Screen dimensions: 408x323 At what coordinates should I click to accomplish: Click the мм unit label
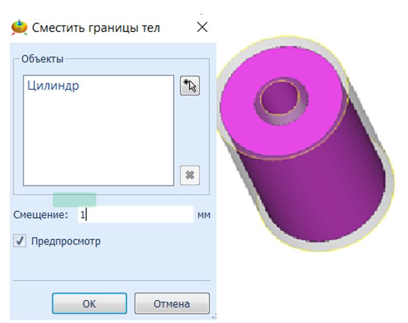204,215
